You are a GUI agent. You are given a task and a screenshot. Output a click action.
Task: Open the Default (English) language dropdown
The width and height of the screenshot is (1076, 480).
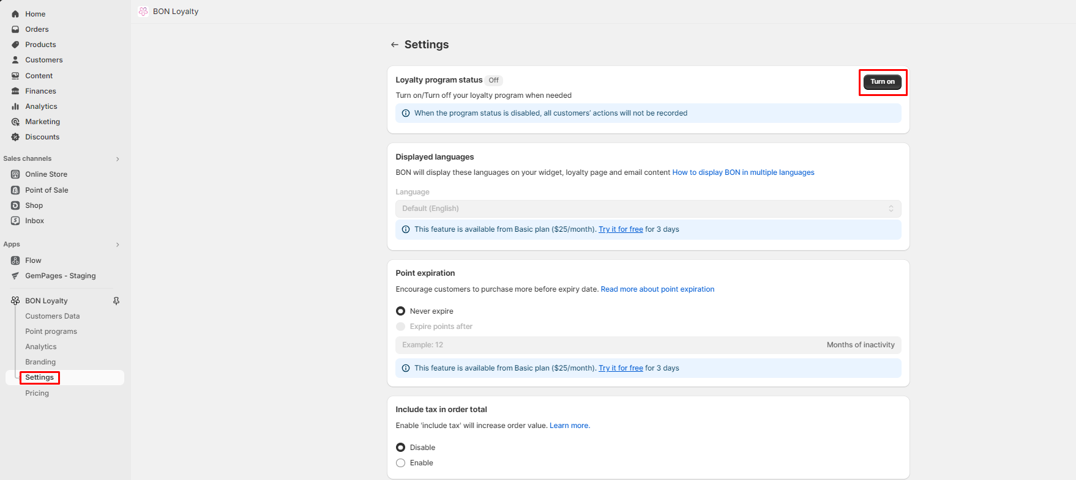[648, 209]
